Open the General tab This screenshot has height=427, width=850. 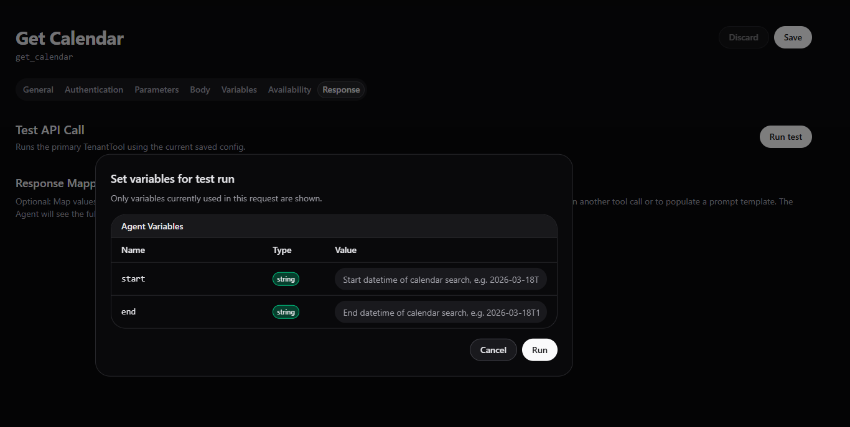tap(38, 90)
